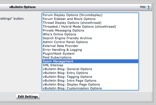Image resolution: width=156 pixels, height=105 pixels.
Task: Click the Help question mark icon
Action: (x=148, y=7)
